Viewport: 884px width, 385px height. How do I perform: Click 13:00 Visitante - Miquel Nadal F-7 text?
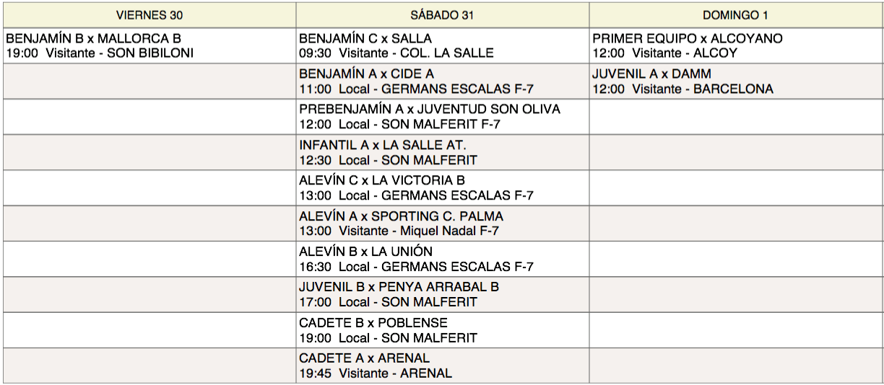tap(399, 231)
